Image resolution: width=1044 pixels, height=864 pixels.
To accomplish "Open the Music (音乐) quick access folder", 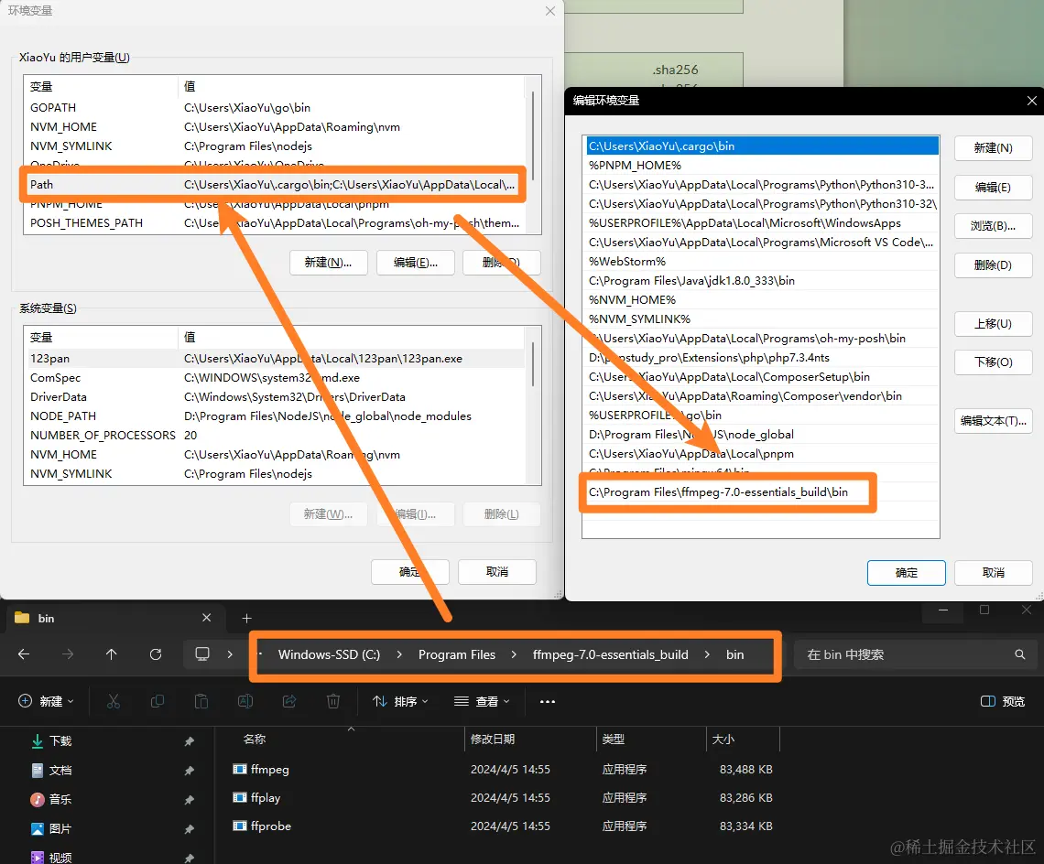I will pyautogui.click(x=60, y=799).
